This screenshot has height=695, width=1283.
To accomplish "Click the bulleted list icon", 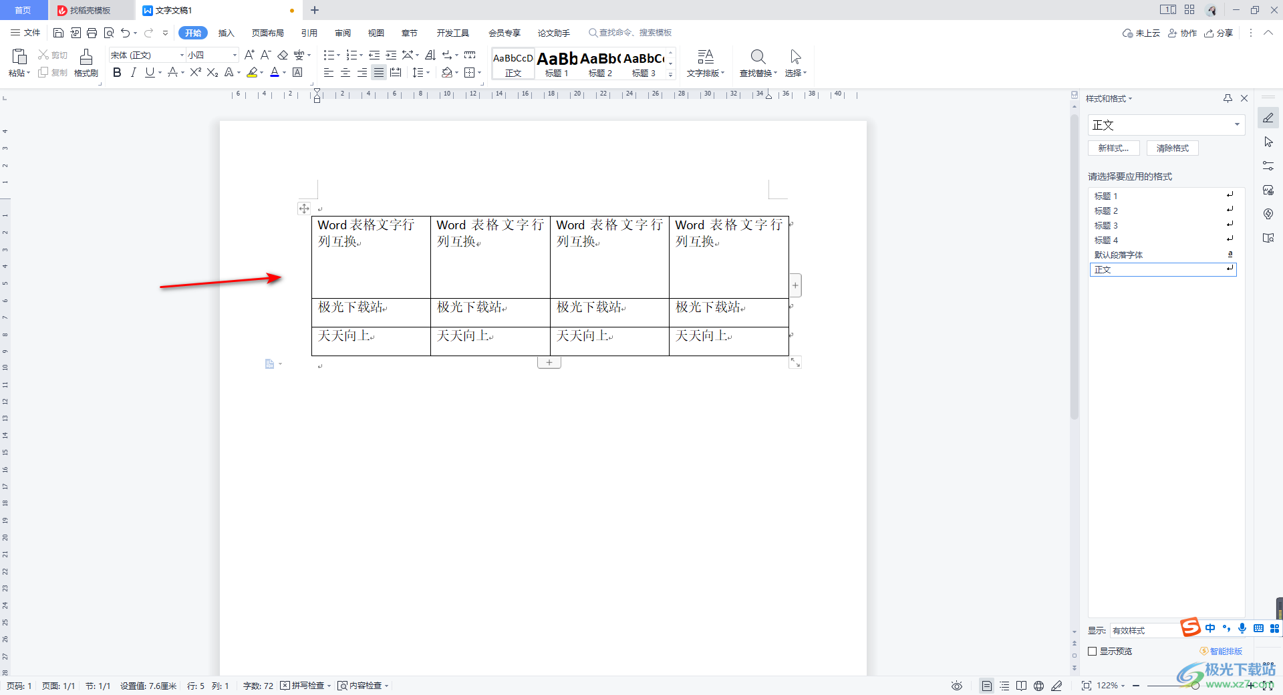I will (x=329, y=55).
